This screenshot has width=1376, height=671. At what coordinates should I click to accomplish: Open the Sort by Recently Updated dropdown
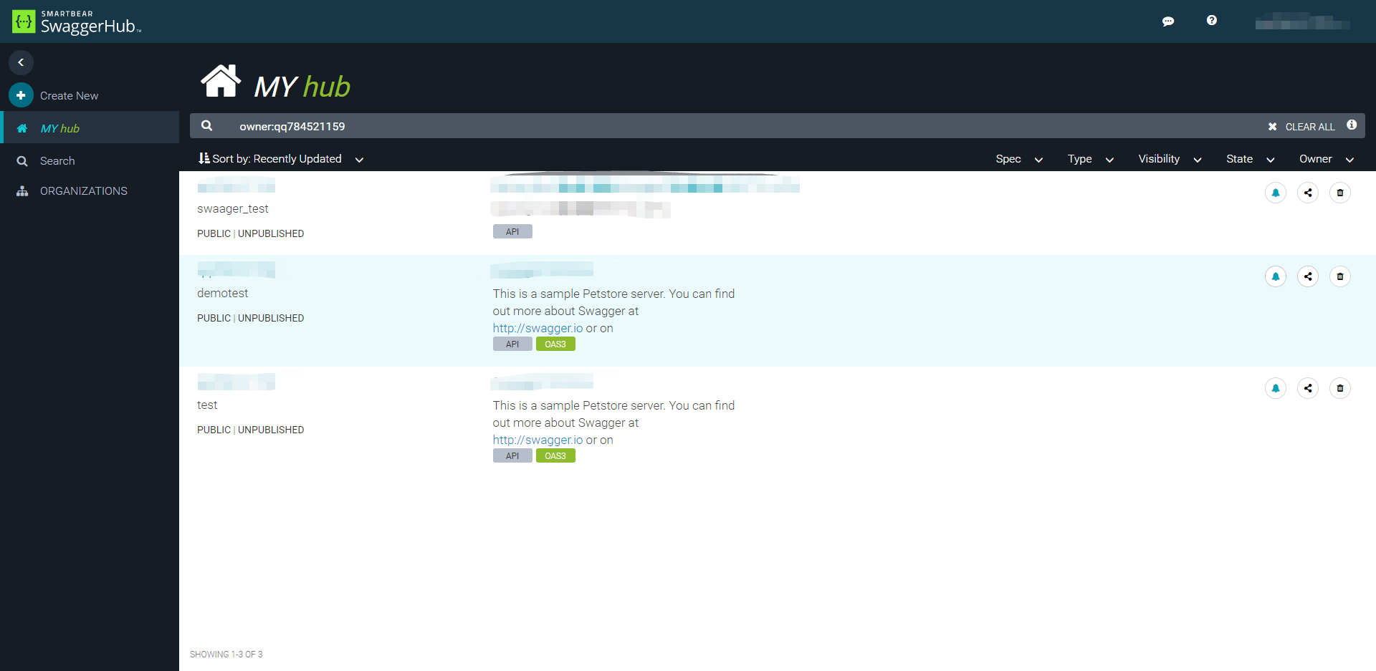pos(281,159)
